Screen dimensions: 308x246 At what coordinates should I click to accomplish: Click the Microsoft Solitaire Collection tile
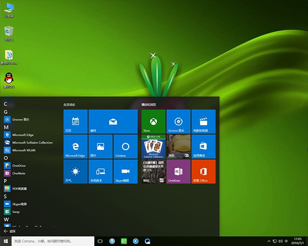pos(154,146)
